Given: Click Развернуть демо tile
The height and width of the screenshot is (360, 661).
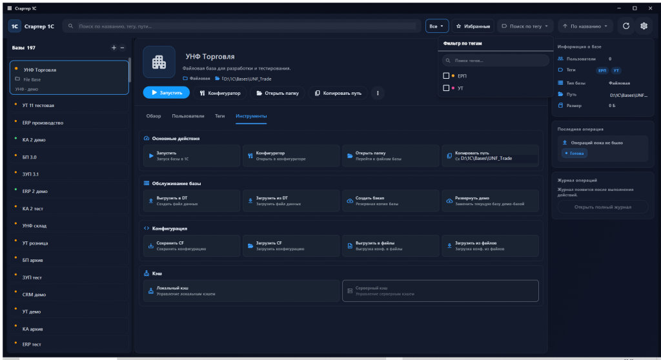Looking at the screenshot, I should (491, 201).
